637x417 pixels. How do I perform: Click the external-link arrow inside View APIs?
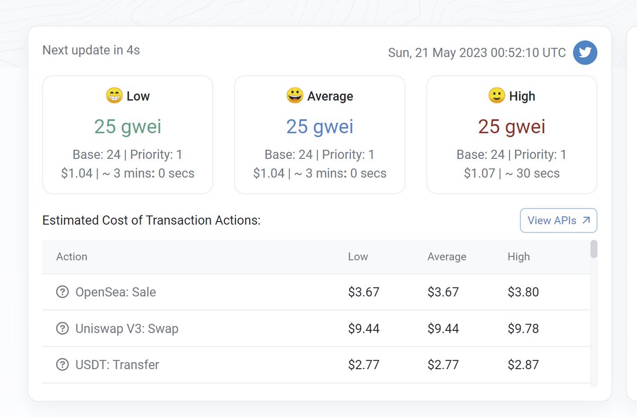point(587,220)
